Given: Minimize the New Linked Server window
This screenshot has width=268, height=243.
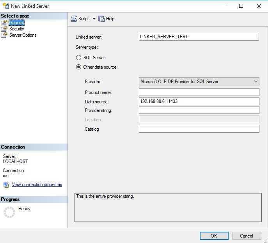Looking at the screenshot, I should pyautogui.click(x=224, y=6).
